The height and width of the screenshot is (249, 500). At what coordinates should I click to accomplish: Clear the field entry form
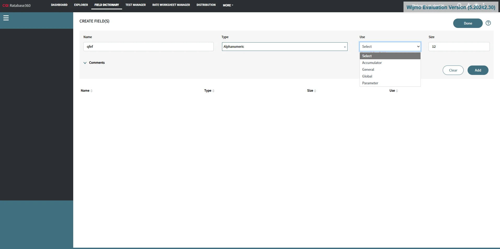tap(453, 70)
